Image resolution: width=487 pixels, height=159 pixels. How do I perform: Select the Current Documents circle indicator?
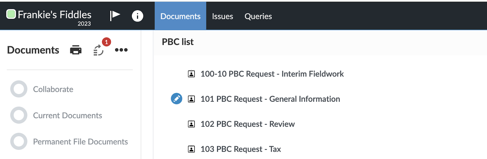tap(19, 115)
